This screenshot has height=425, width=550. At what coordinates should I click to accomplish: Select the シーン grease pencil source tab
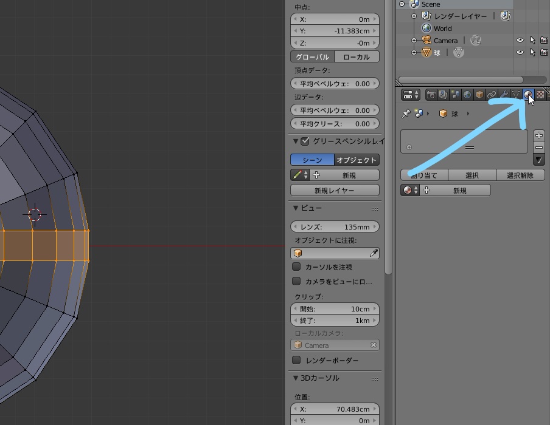[x=312, y=160]
